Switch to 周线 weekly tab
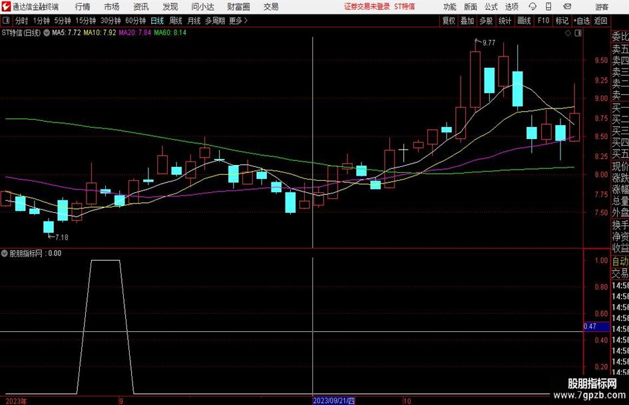Viewport: 629px width, 405px height. pyautogui.click(x=176, y=21)
